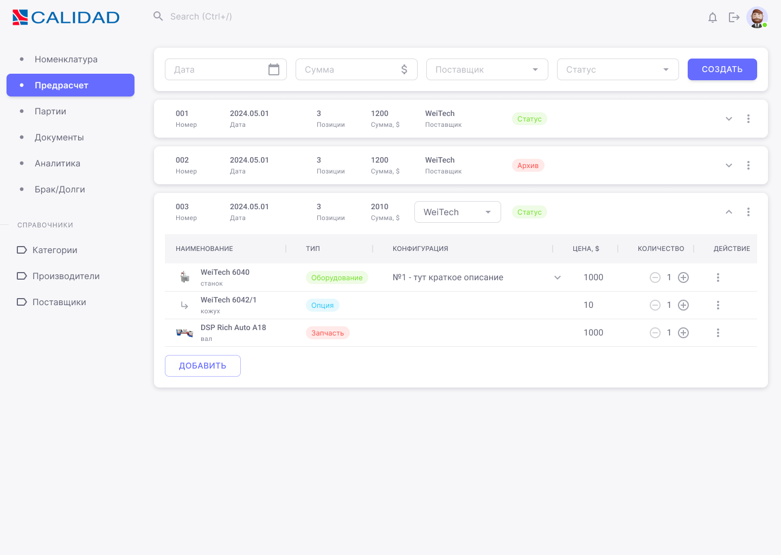Viewport: 781px width, 555px height.
Task: Click the Поставщики tag icon
Action: [22, 302]
